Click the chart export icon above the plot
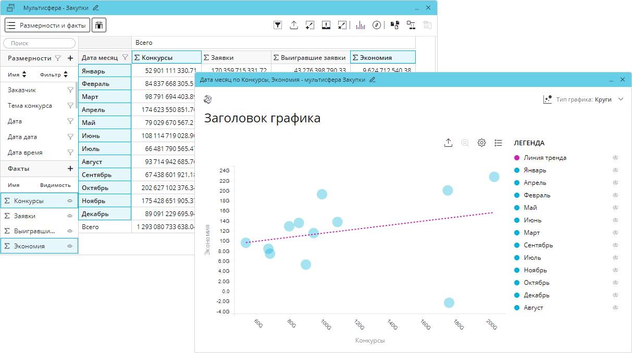Viewport: 632px width, 353px height. point(448,143)
